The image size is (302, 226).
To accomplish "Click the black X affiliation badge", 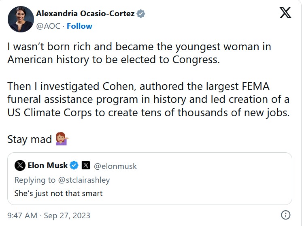I will 86,165.
